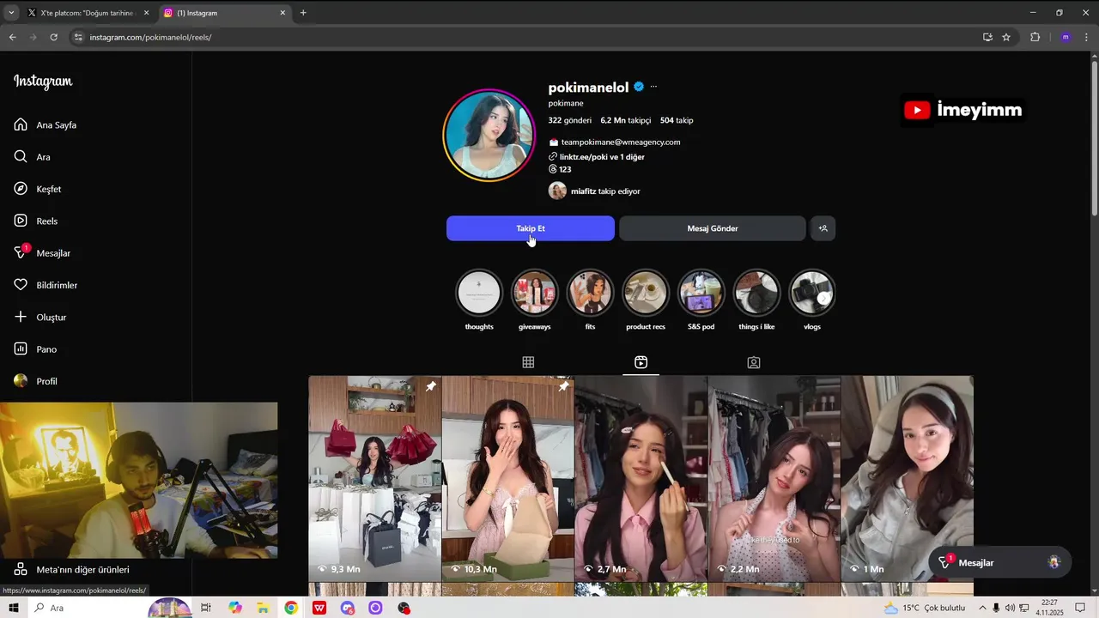This screenshot has width=1099, height=618.
Task: Open the Threads 123 link
Action: coord(560,169)
